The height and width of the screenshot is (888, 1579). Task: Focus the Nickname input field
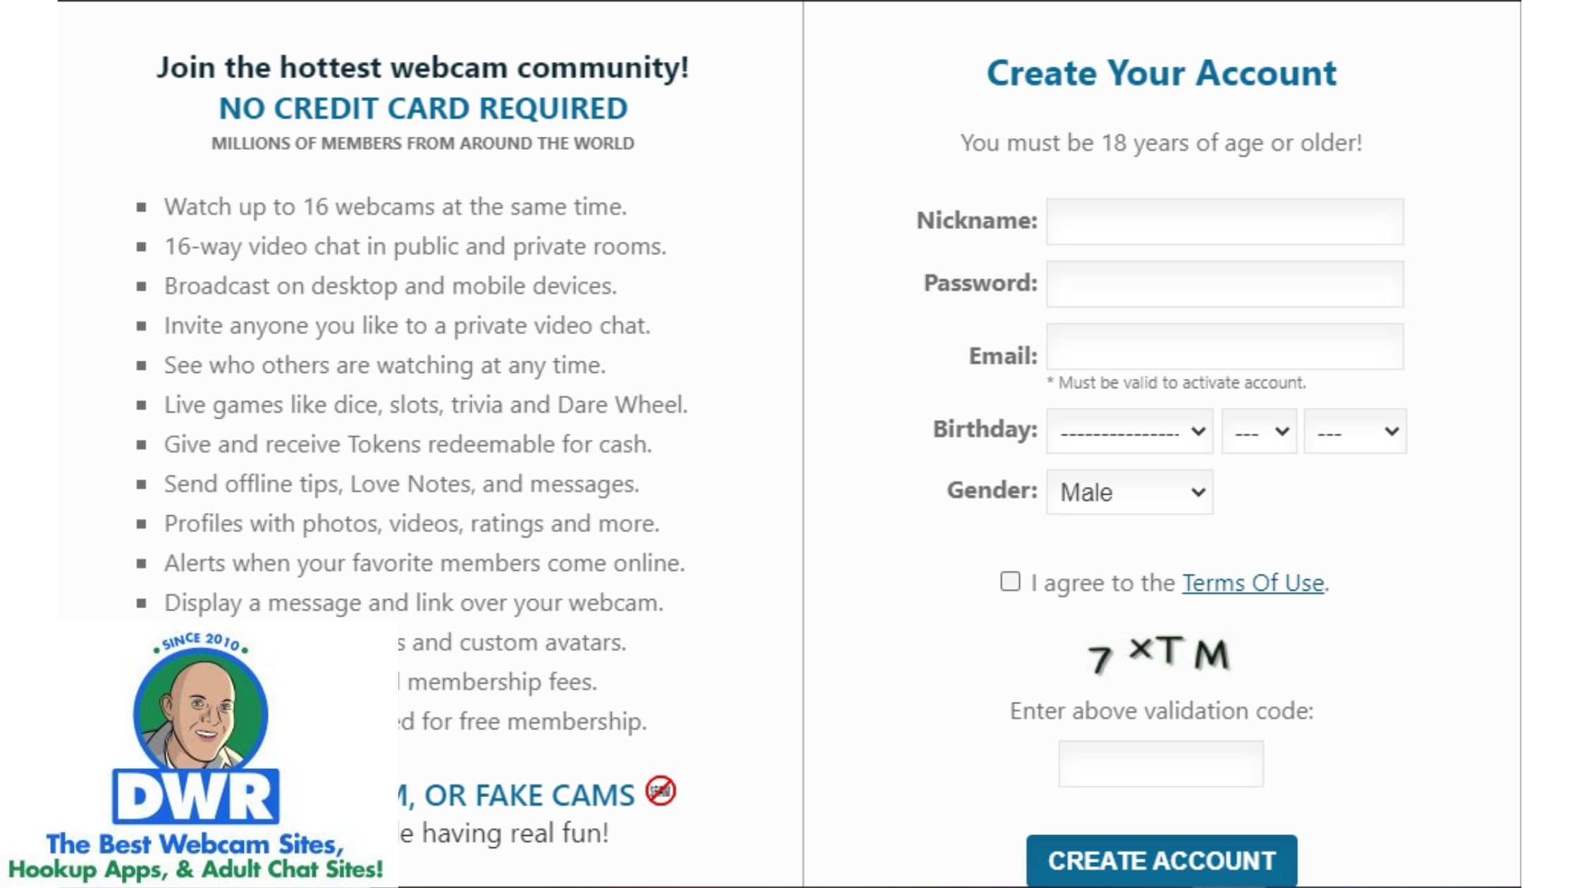pyautogui.click(x=1224, y=221)
